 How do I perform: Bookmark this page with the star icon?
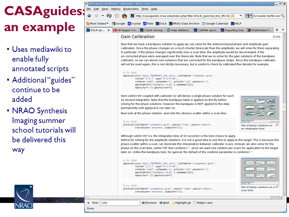(x=237, y=16)
